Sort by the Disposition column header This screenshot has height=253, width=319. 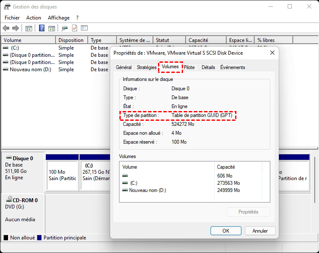pyautogui.click(x=72, y=40)
